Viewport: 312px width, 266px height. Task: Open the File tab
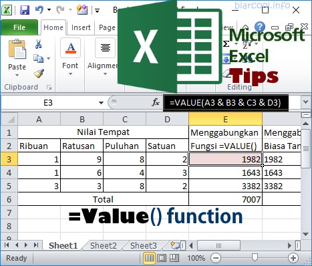click(19, 27)
